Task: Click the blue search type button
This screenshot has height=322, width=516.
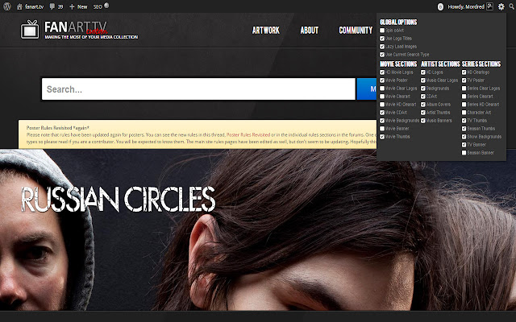Action: (367, 89)
